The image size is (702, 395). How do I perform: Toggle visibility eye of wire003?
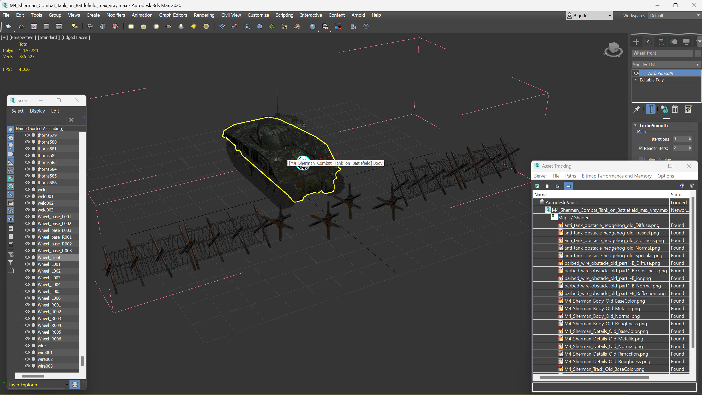tap(27, 366)
